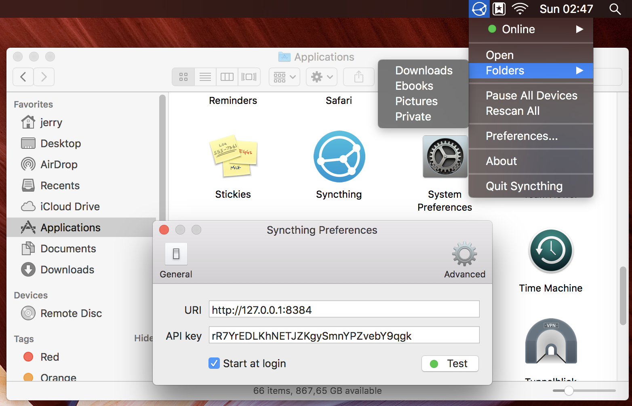Open the Time Machine app icon
Screen dimensions: 632x406
pos(551,251)
